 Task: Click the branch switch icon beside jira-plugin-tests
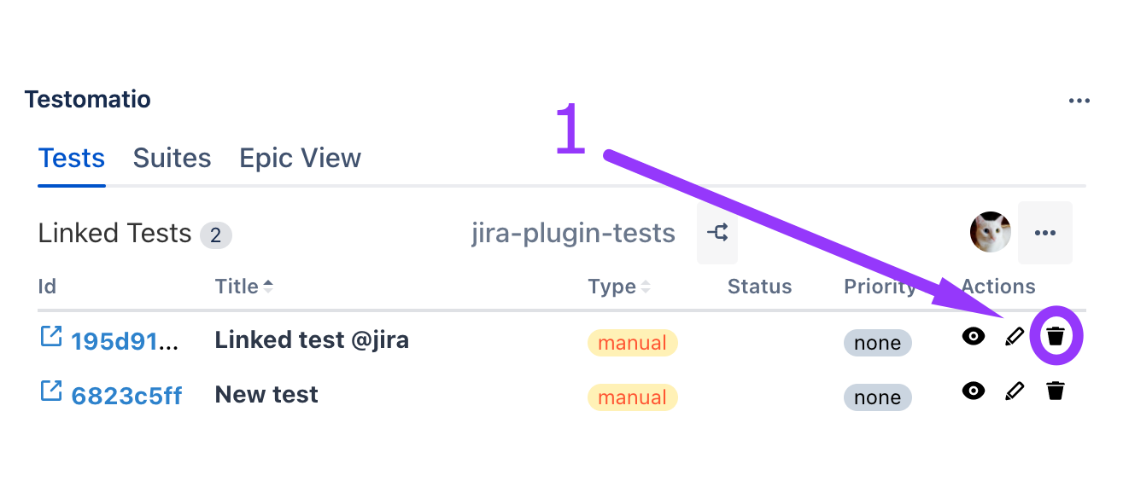click(x=717, y=233)
